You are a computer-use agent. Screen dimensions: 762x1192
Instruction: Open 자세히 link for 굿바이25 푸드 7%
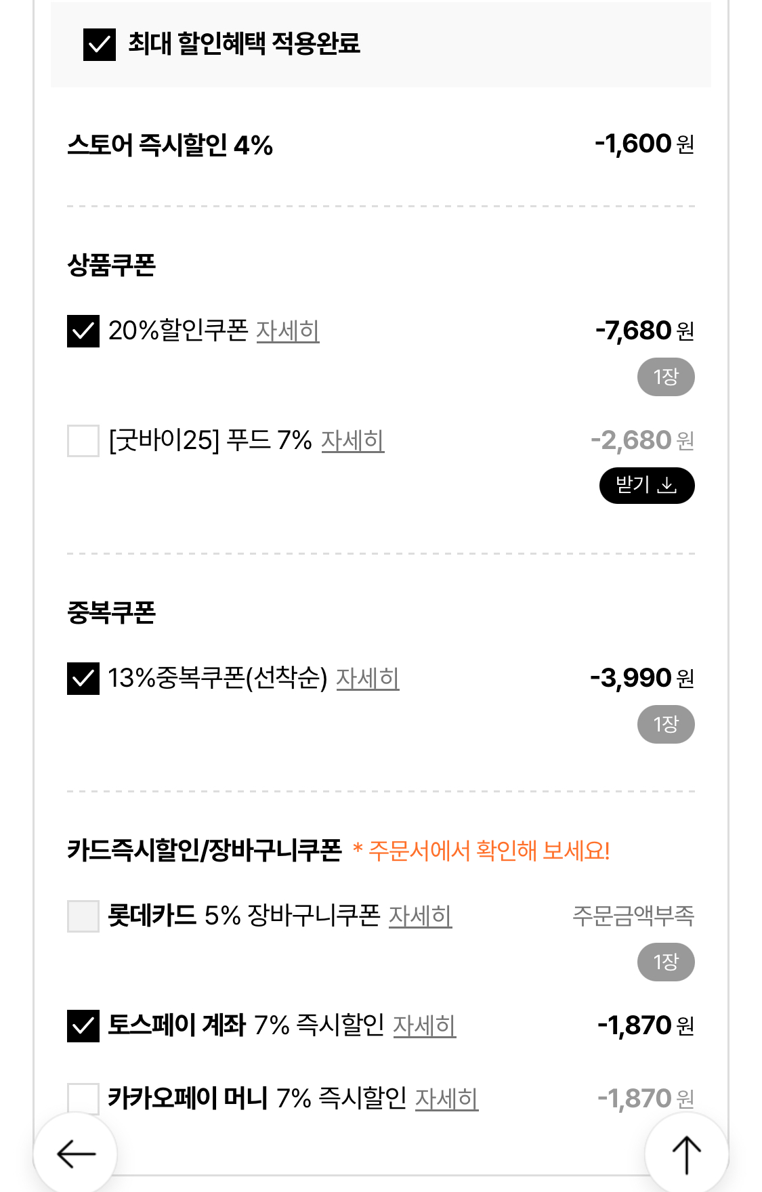pyautogui.click(x=352, y=441)
